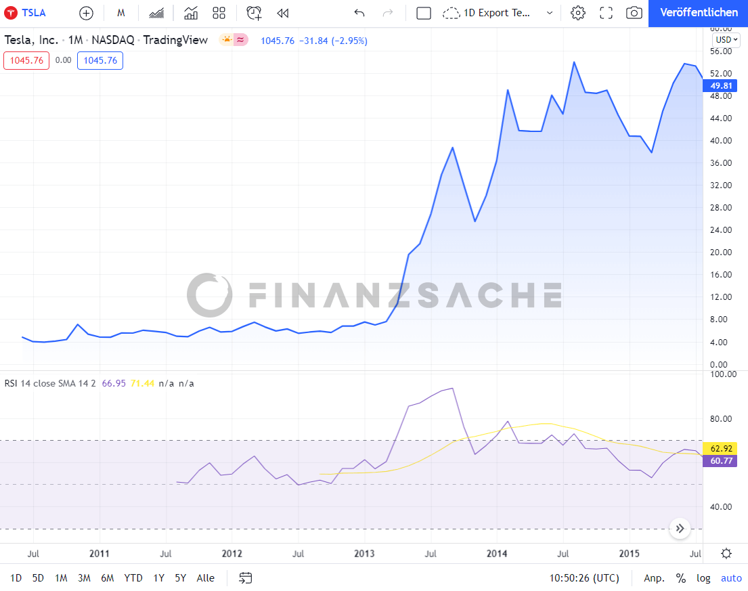Image resolution: width=748 pixels, height=591 pixels.
Task: Select the 5D time range
Action: pos(38,578)
